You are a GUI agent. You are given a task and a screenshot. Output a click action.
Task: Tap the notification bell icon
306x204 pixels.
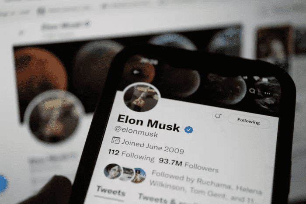(x=218, y=116)
